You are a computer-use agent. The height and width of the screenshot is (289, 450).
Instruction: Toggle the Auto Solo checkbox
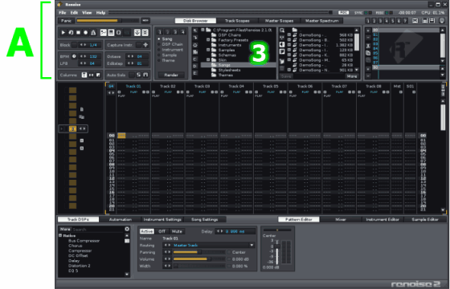click(132, 75)
